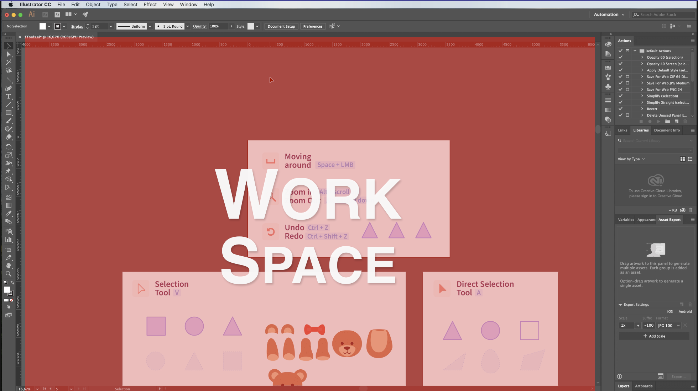Select the Paintbrush tool
Screen dimensions: 698x391
9,121
